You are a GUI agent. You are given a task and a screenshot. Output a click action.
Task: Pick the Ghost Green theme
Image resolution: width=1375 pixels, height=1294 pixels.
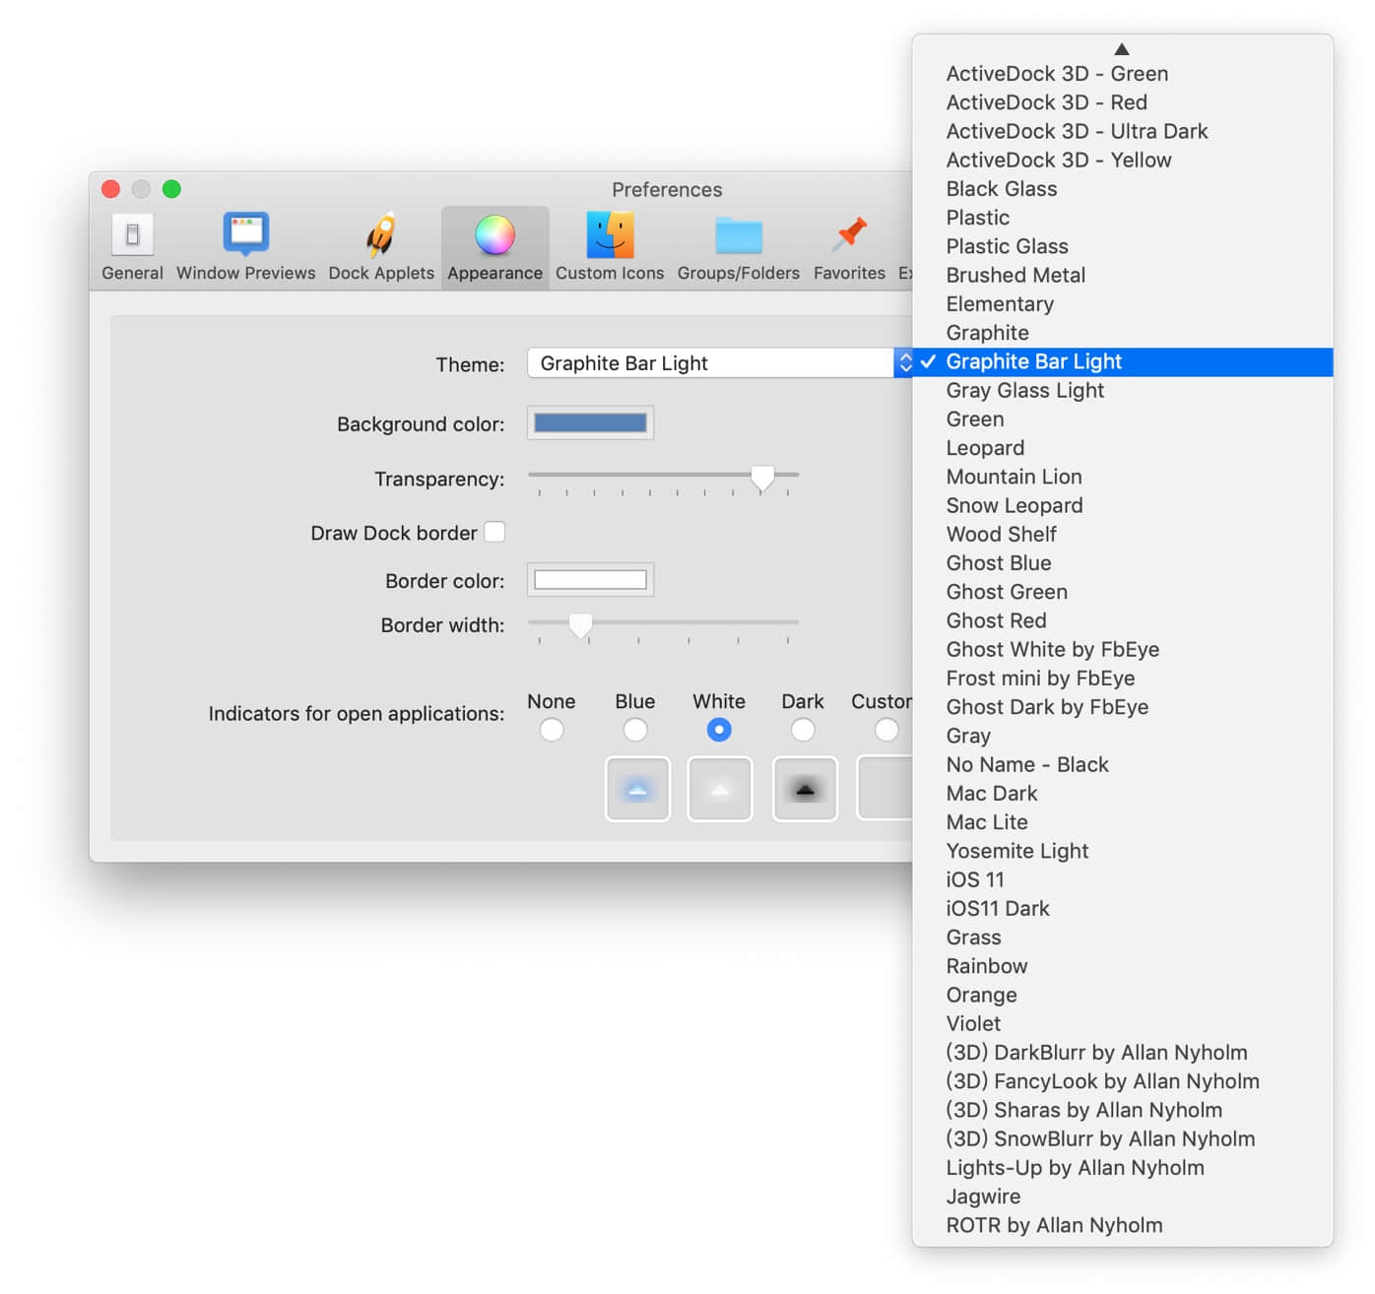pos(1123,592)
